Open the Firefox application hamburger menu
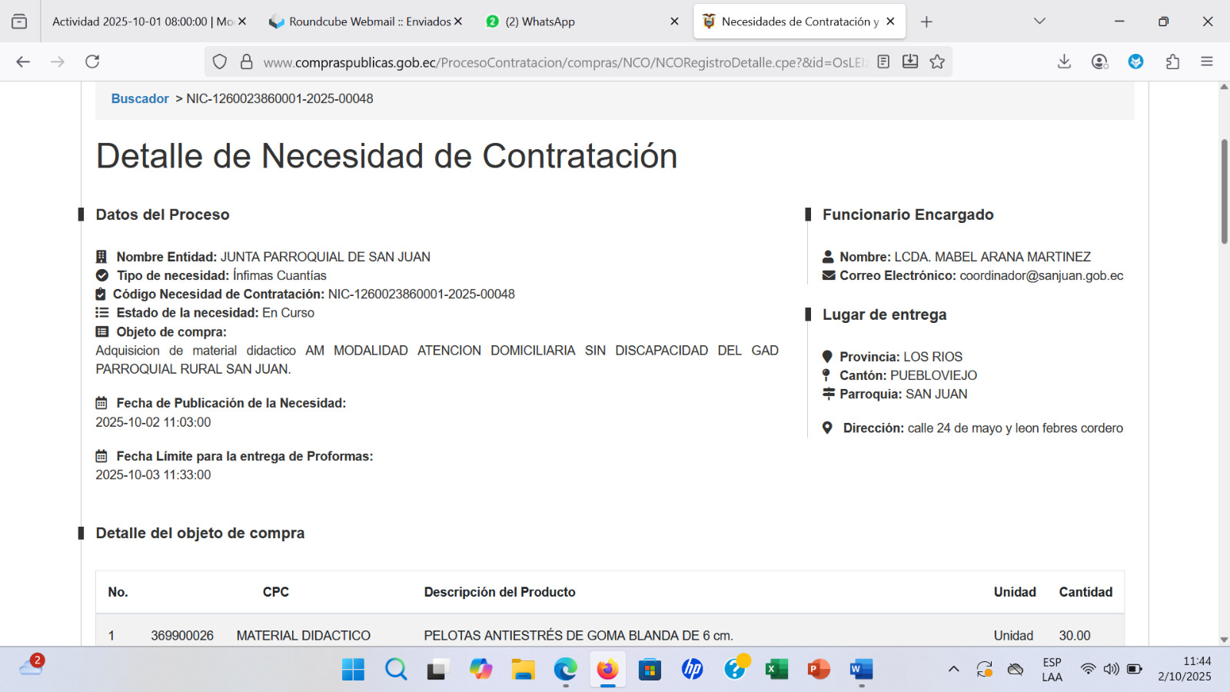The image size is (1230, 692). [1207, 62]
